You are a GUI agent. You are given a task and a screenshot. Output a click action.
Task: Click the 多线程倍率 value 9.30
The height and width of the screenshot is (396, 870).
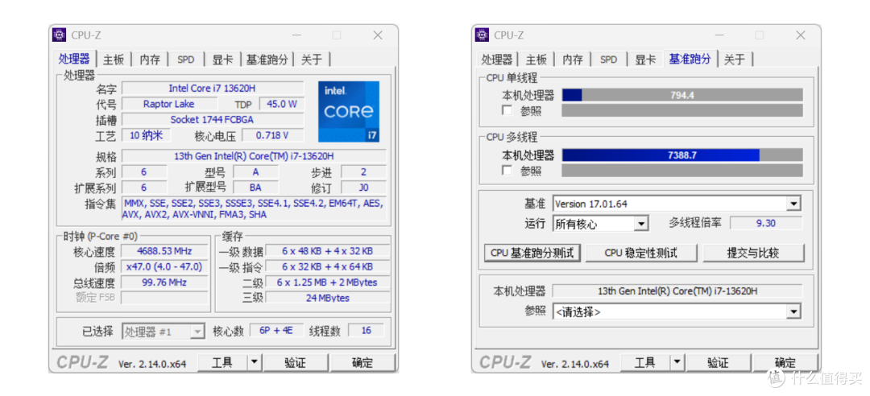pyautogui.click(x=766, y=223)
